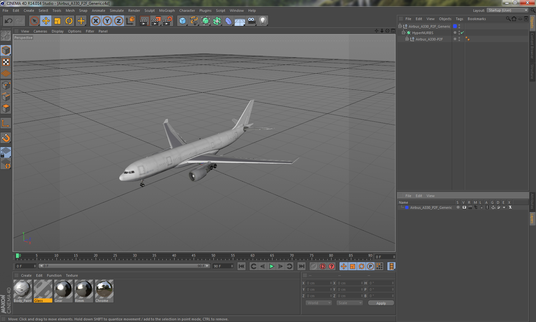The width and height of the screenshot is (536, 322).
Task: Open the HyperNURBS generator icon
Action: (205, 21)
